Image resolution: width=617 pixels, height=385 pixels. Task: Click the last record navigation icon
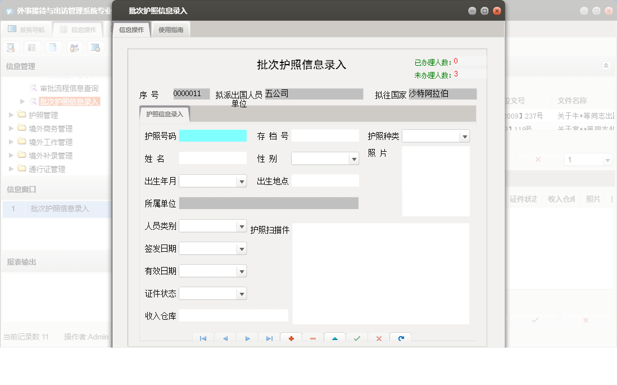pos(269,338)
